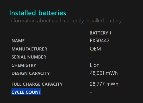
Task: Select the 28,777 mWh full charge value
Action: click(104, 84)
